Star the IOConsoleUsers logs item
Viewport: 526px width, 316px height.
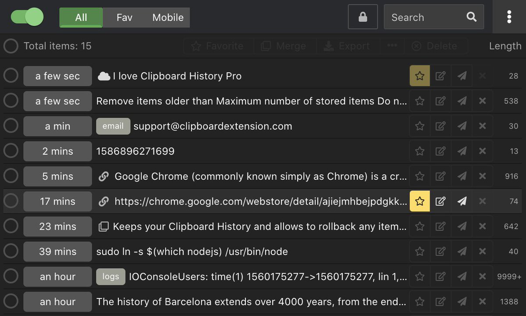(420, 277)
